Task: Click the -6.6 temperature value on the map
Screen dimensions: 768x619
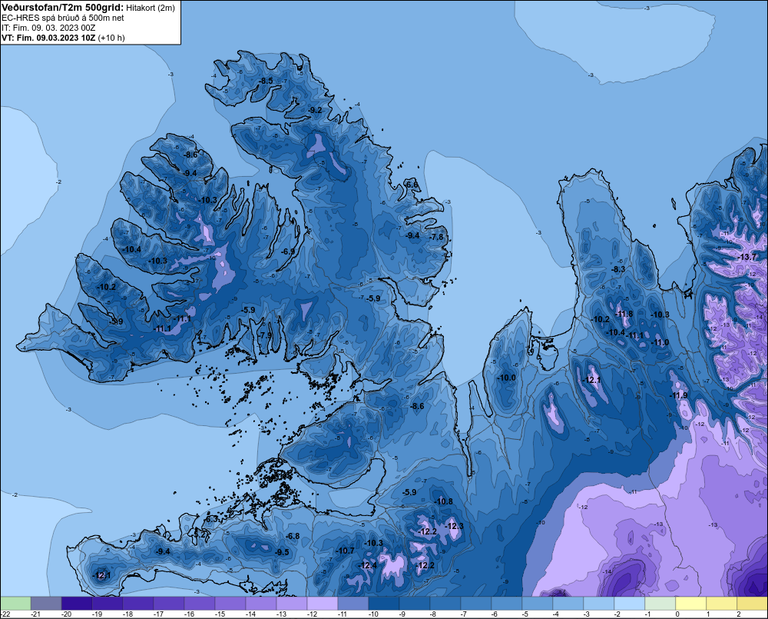Action: (x=412, y=185)
